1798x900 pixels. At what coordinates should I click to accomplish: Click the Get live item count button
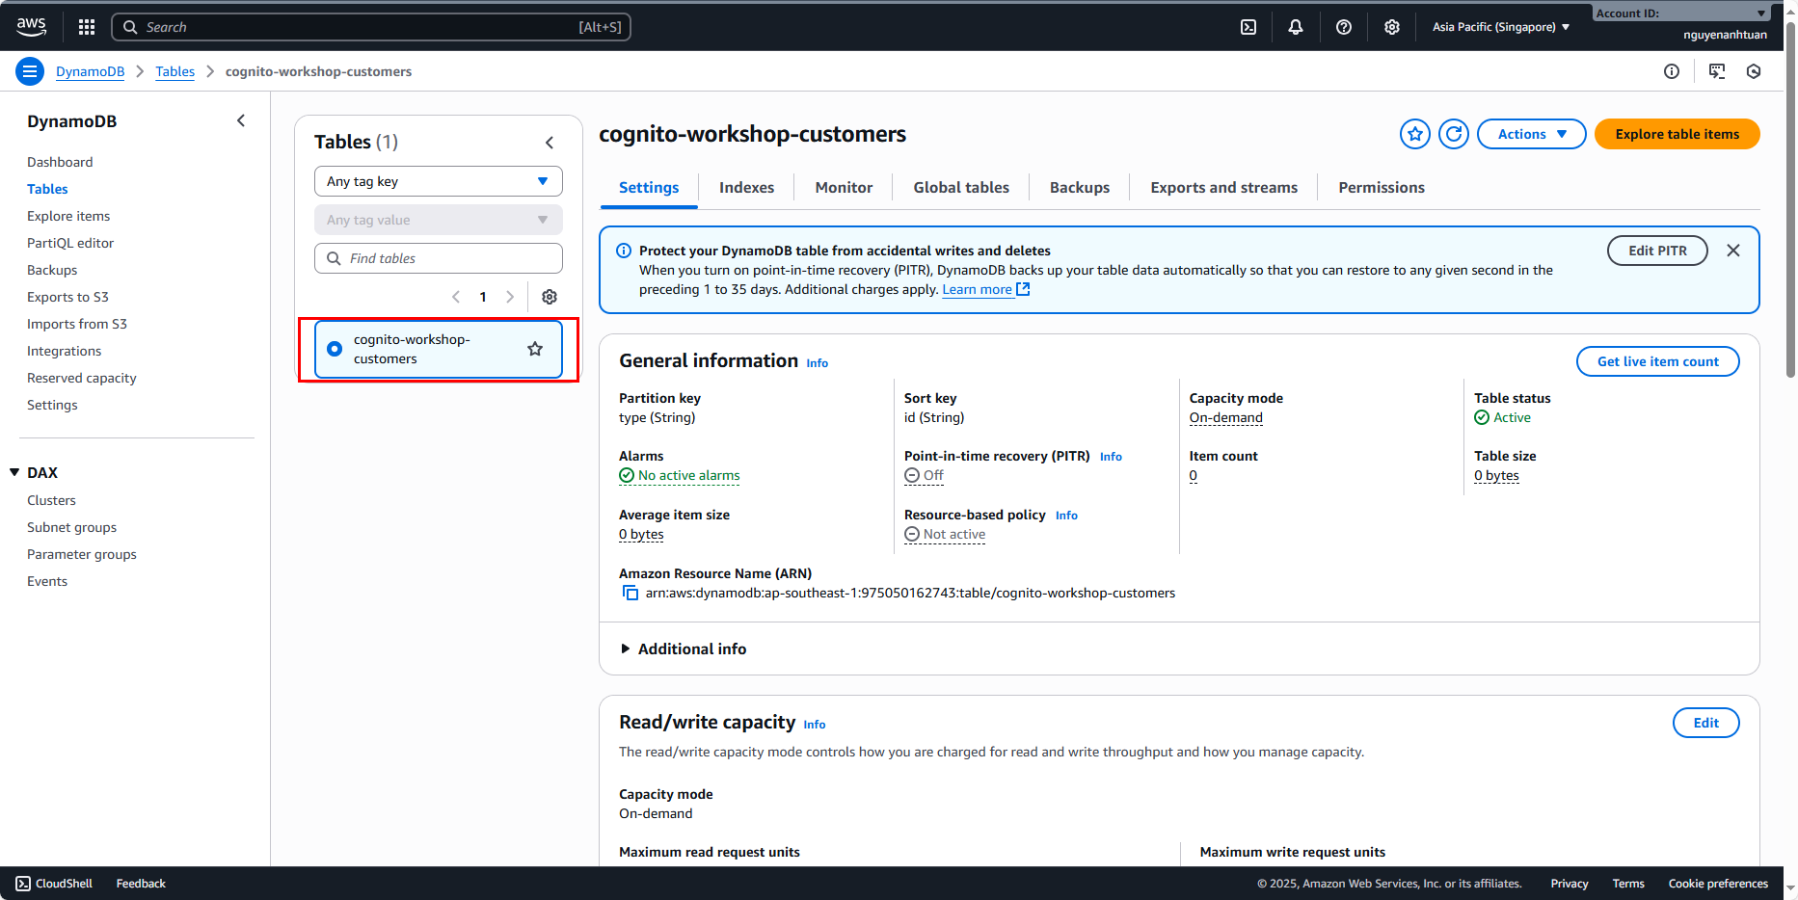1657,361
